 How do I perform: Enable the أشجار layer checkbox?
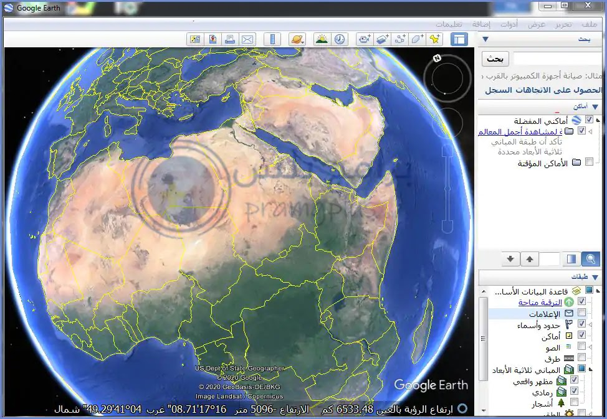(574, 402)
